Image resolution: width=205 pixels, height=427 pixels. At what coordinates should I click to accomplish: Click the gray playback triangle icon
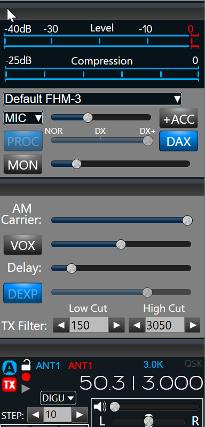click(x=26, y=389)
